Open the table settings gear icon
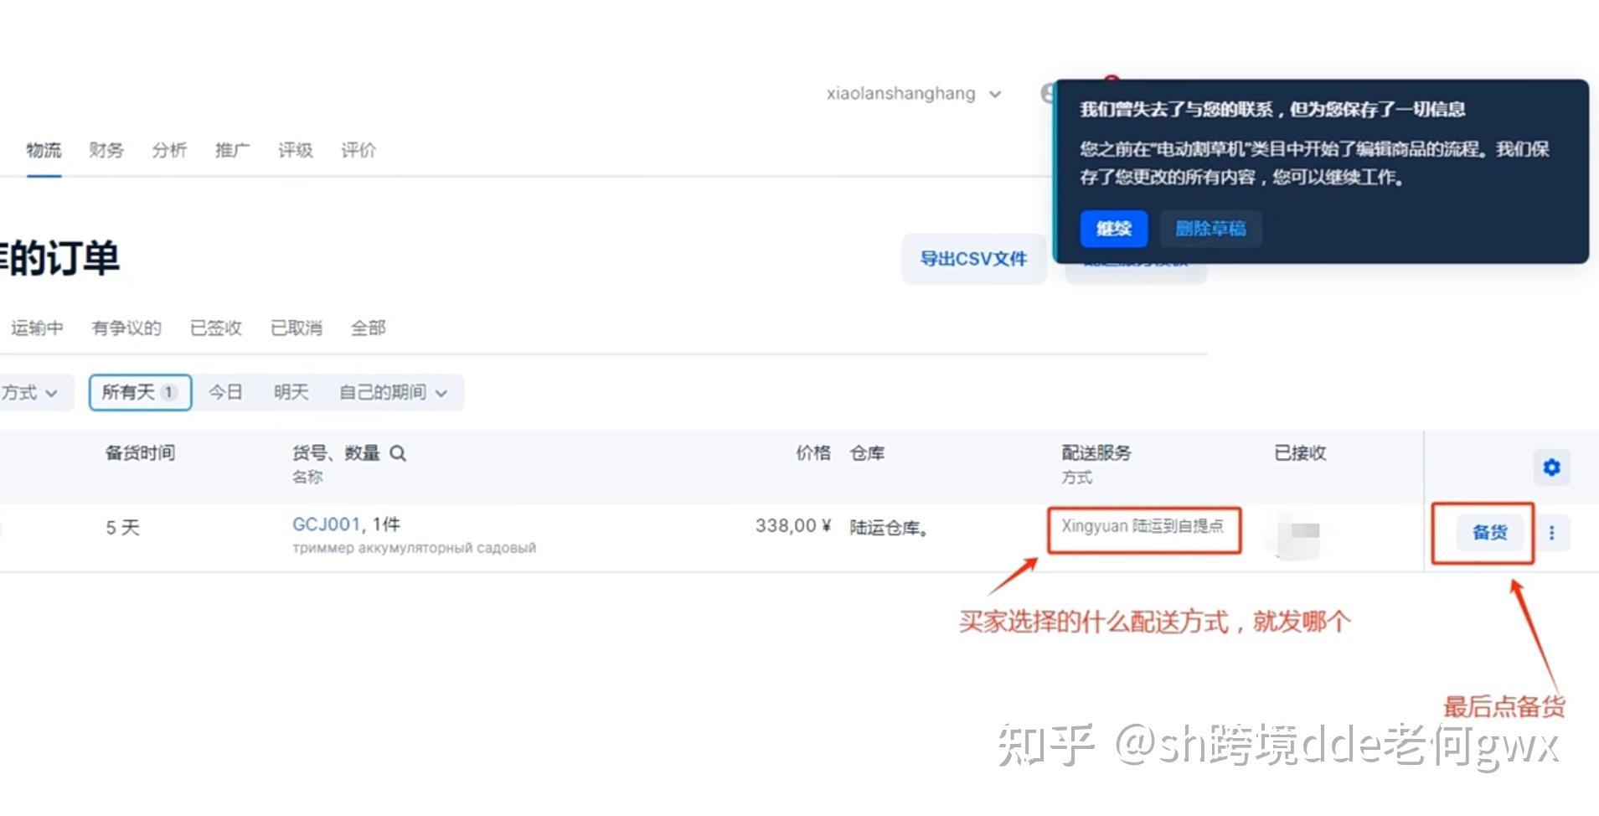Viewport: 1599px width, 816px height. pyautogui.click(x=1552, y=467)
